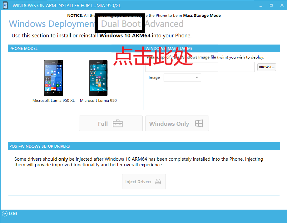Open the Image index dropdown
The width and height of the screenshot is (287, 223).
pyautogui.click(x=182, y=78)
